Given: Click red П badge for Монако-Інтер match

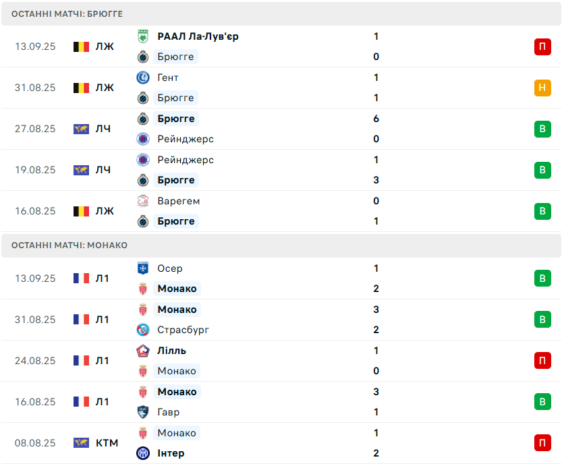Looking at the screenshot, I should 542,443.
